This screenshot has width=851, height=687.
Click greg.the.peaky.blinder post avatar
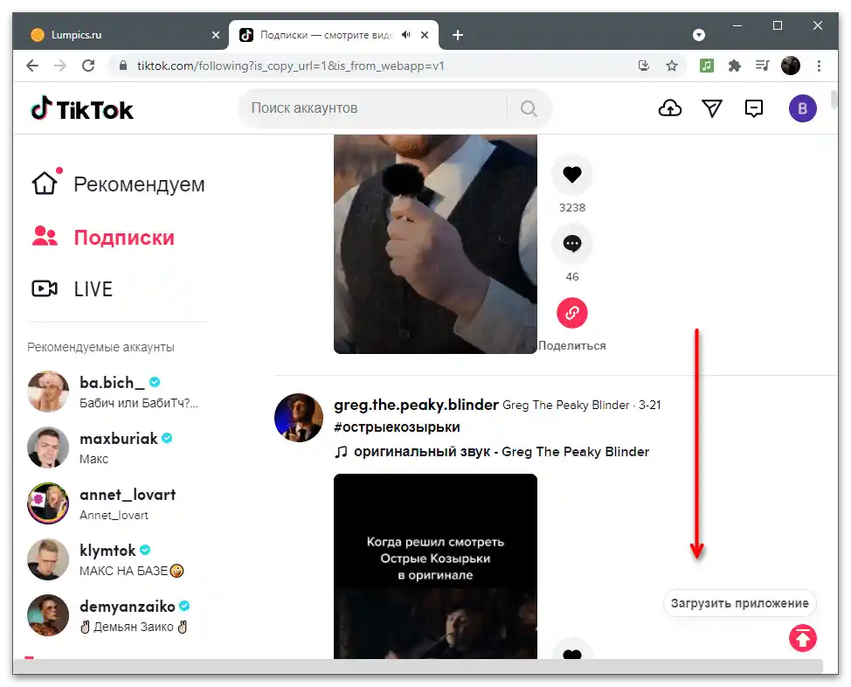pyautogui.click(x=299, y=418)
